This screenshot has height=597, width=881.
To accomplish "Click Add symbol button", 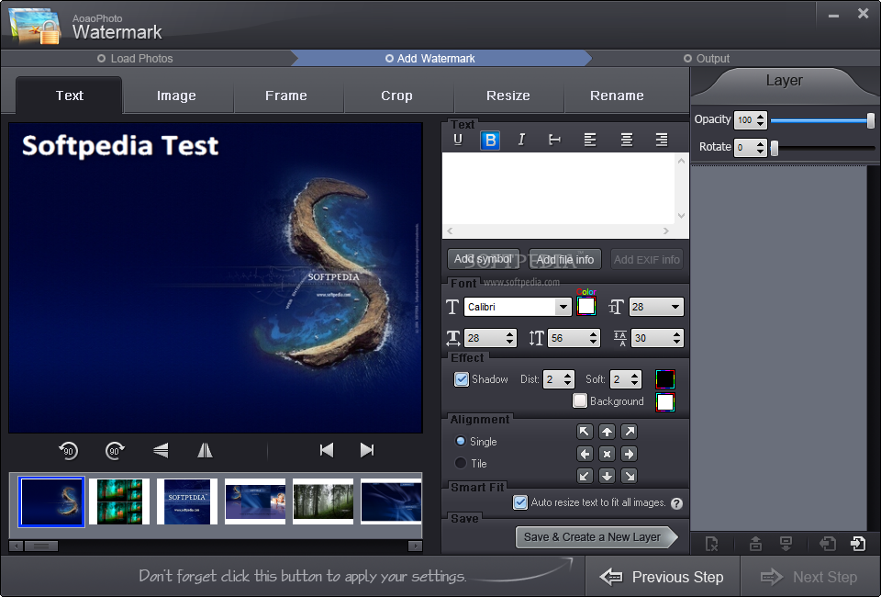I will (484, 259).
